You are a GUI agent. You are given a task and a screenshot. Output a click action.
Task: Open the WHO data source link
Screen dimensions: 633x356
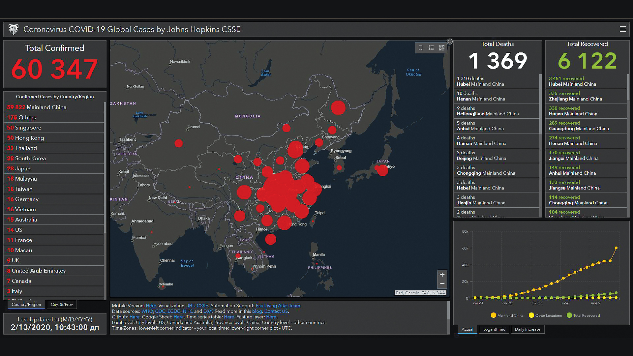(x=147, y=311)
